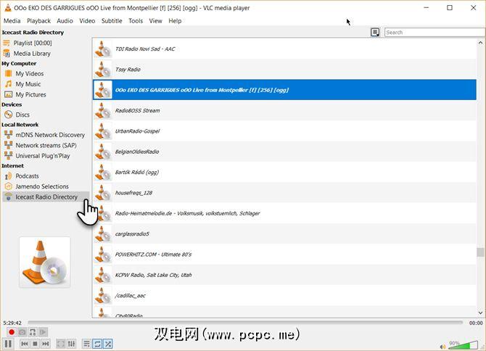486x351 pixels.
Task: Click the red Record button
Action: click(x=12, y=332)
